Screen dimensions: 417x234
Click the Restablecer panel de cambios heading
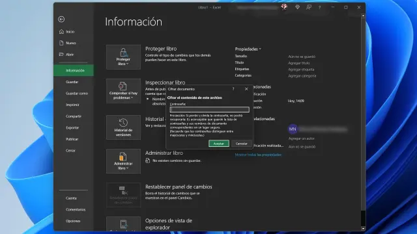coord(179,187)
